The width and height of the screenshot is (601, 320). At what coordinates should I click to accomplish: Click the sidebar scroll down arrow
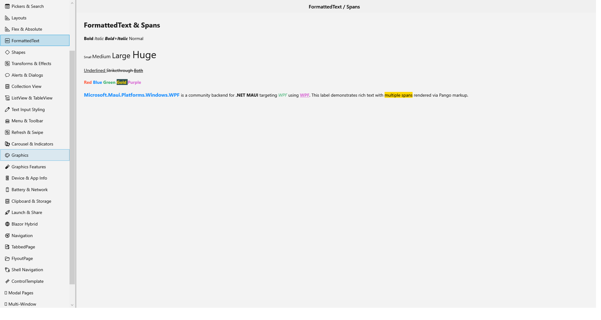click(72, 305)
